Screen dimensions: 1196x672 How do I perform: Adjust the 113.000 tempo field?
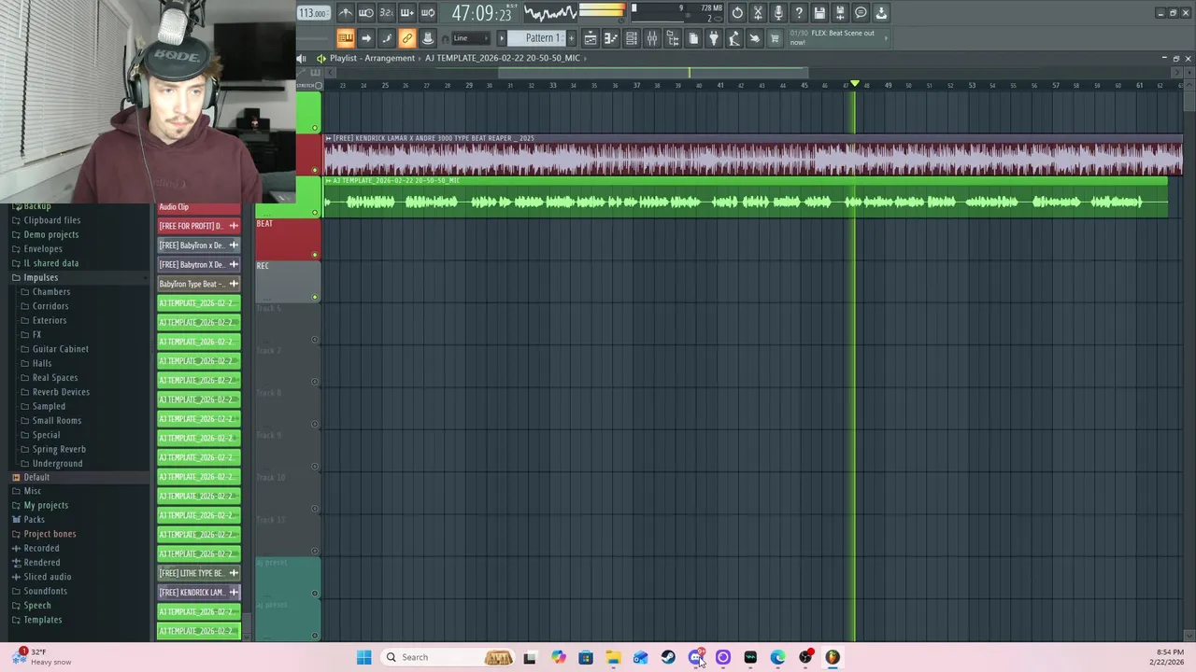(313, 13)
